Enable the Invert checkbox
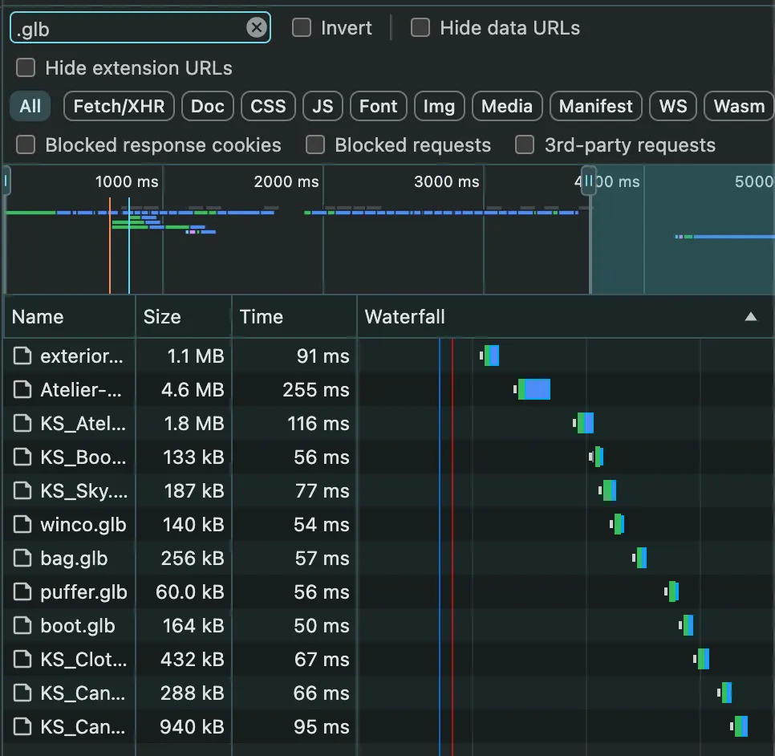The height and width of the screenshot is (756, 775). (302, 28)
